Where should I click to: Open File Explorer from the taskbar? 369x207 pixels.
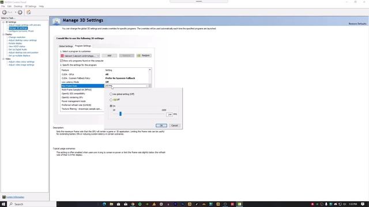[111, 204]
